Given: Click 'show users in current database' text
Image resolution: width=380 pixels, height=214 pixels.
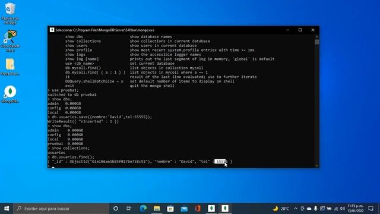Looking at the screenshot, I should [163, 46].
